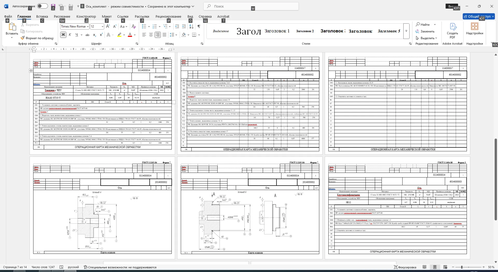Screen dimensions: 498x272
Task: Expand the font size dropdown
Action: click(102, 26)
